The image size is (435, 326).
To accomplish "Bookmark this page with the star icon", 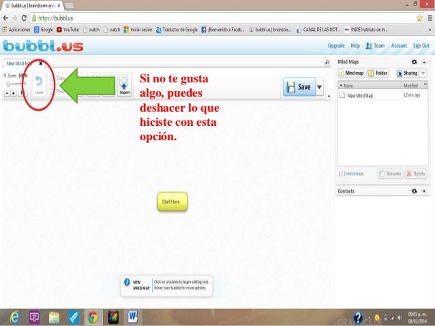I will click(419, 18).
